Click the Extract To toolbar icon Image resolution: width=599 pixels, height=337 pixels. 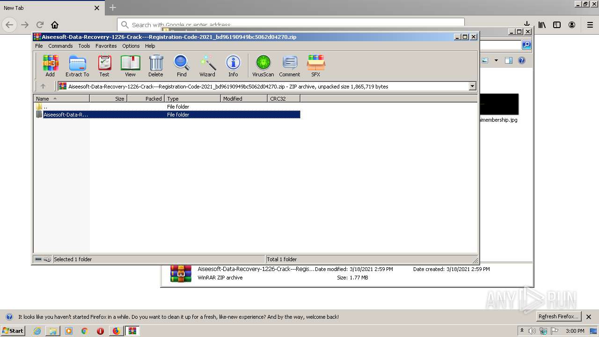[77, 66]
